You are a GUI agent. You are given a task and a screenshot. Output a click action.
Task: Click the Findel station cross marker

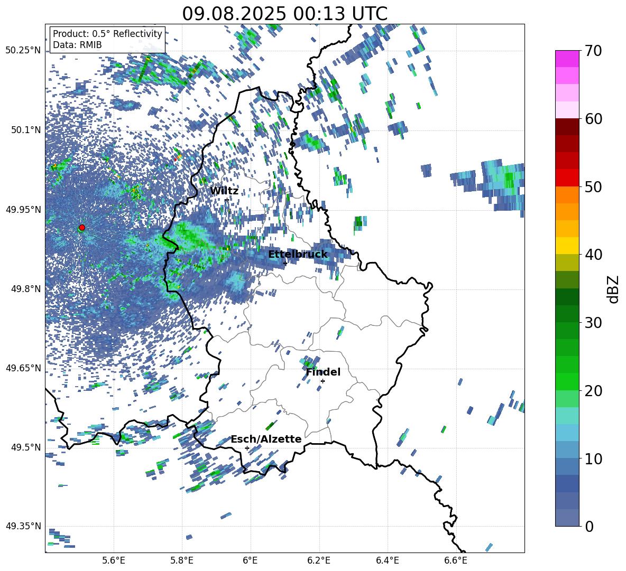323,381
